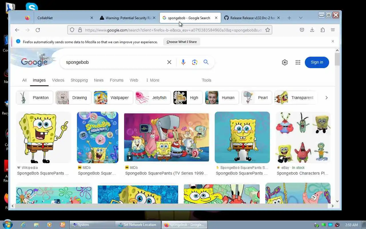Filter images by the Plankton chip

[x=35, y=98]
